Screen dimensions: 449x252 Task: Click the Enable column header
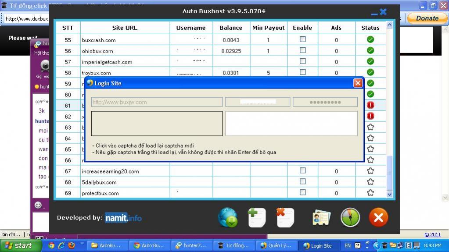click(x=302, y=28)
